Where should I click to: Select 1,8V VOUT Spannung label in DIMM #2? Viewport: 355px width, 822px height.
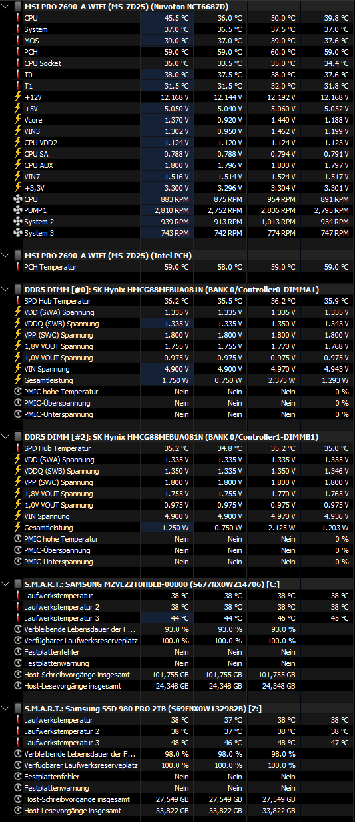tap(59, 494)
